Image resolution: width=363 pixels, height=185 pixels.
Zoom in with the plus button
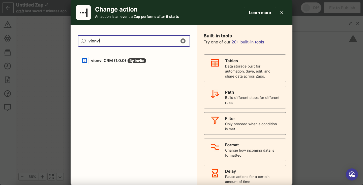42,177
